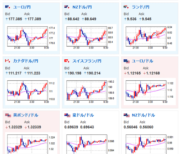Click the Euro/Yen flag icon
This screenshot has width=181, height=154.
pyautogui.click(x=8, y=7)
